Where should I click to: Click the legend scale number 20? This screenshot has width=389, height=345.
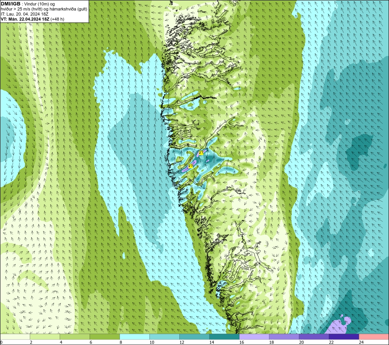click(301, 342)
